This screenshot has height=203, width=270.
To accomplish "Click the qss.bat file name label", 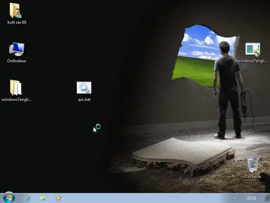I will click(x=84, y=99).
